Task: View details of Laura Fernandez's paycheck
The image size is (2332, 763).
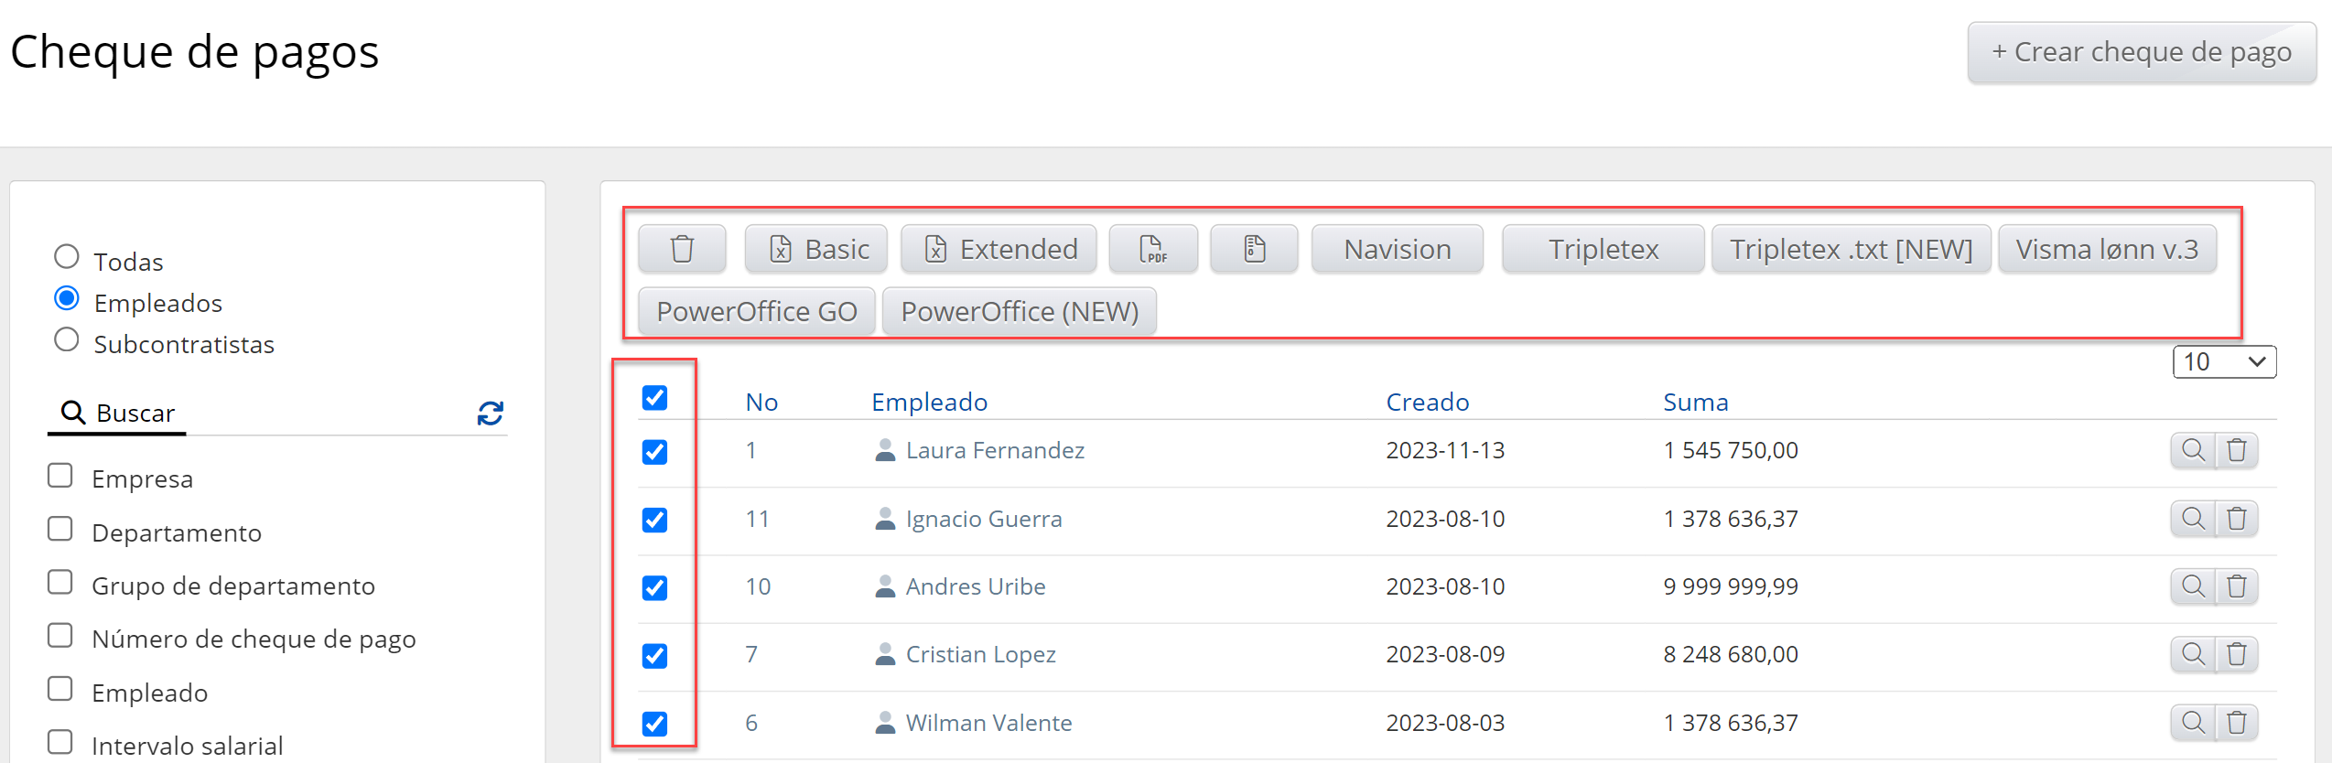Action: tap(2193, 450)
